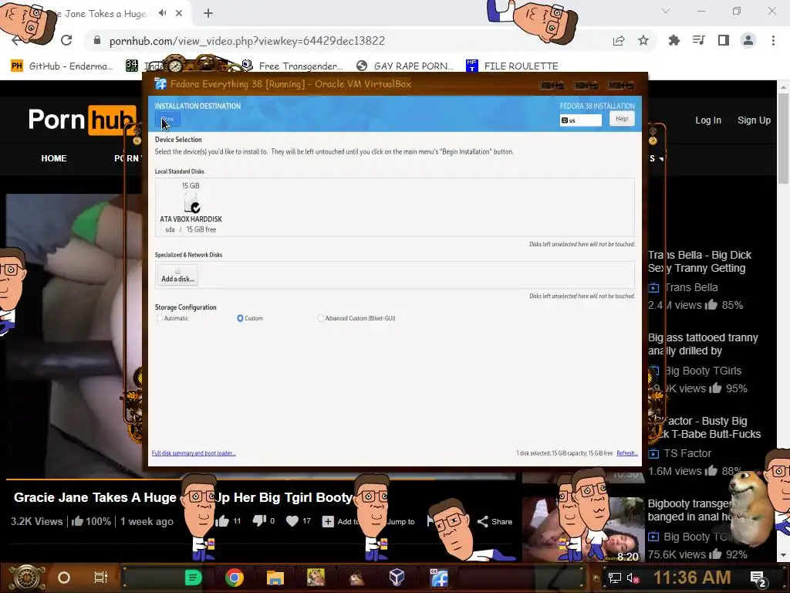Select Custom storage configuration

250,318
